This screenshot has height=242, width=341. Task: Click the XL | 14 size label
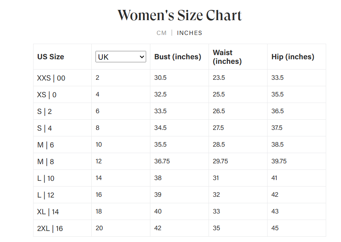pos(48,212)
